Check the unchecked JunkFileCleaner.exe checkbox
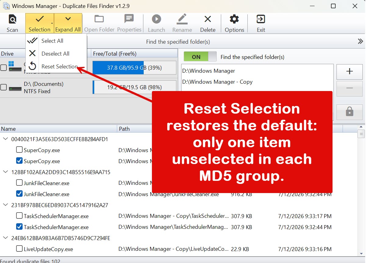Screen dimensions: 367x263 point(19,183)
